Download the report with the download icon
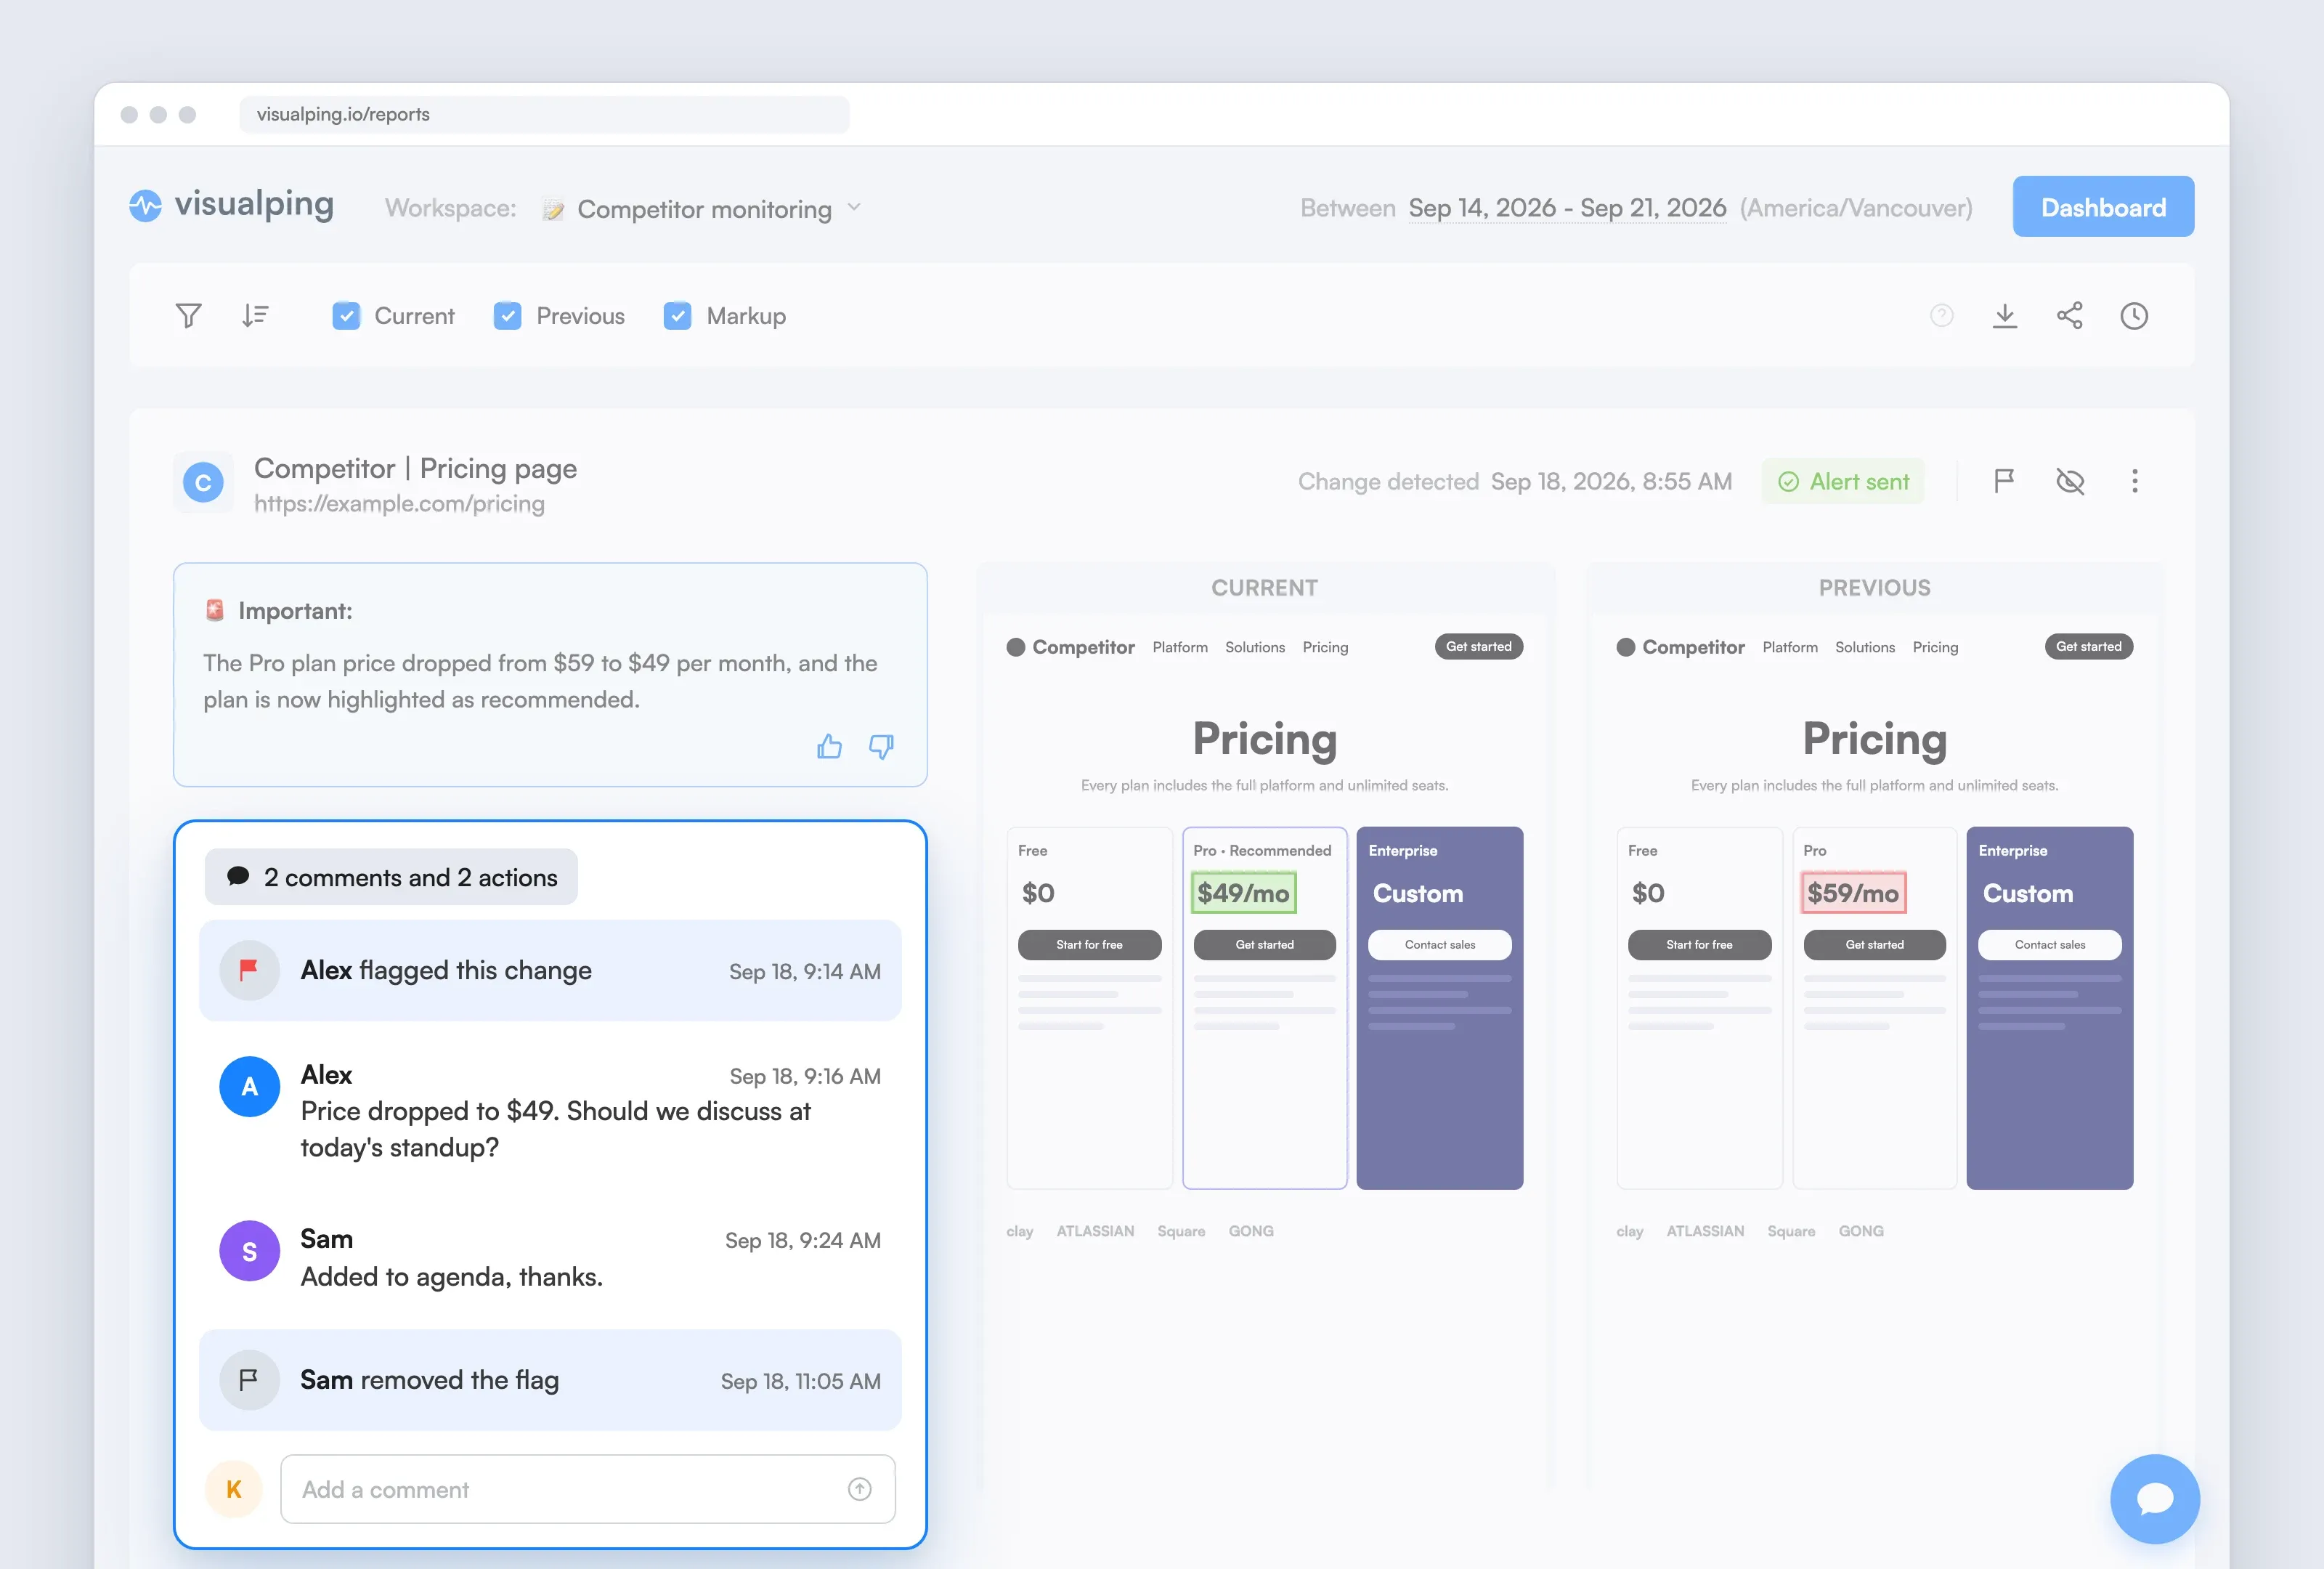2324x1569 pixels. [2004, 316]
